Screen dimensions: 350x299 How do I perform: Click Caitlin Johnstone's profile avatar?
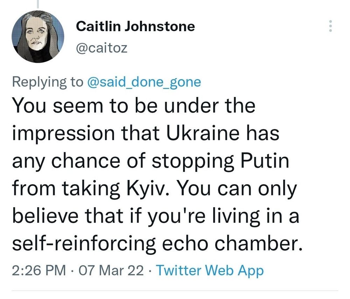pyautogui.click(x=38, y=37)
